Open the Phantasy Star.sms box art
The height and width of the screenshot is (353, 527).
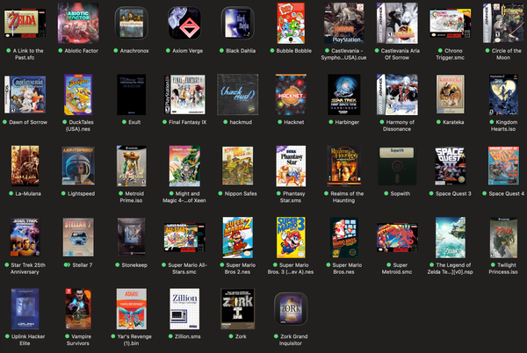pyautogui.click(x=291, y=166)
